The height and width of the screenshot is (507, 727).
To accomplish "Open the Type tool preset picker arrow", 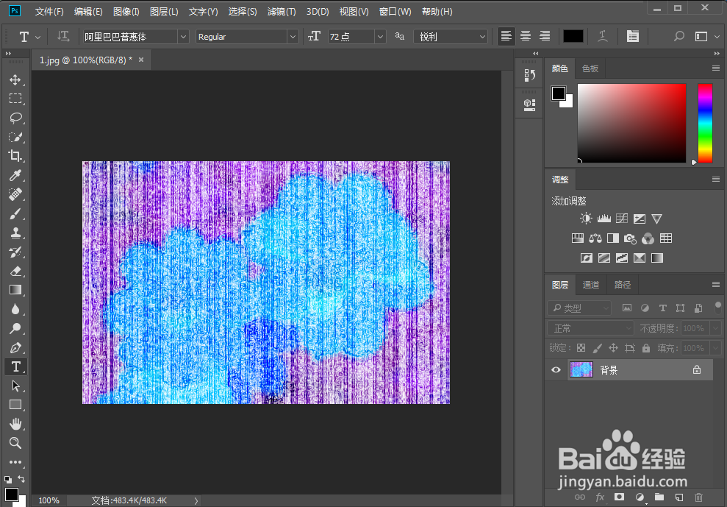I will point(37,37).
